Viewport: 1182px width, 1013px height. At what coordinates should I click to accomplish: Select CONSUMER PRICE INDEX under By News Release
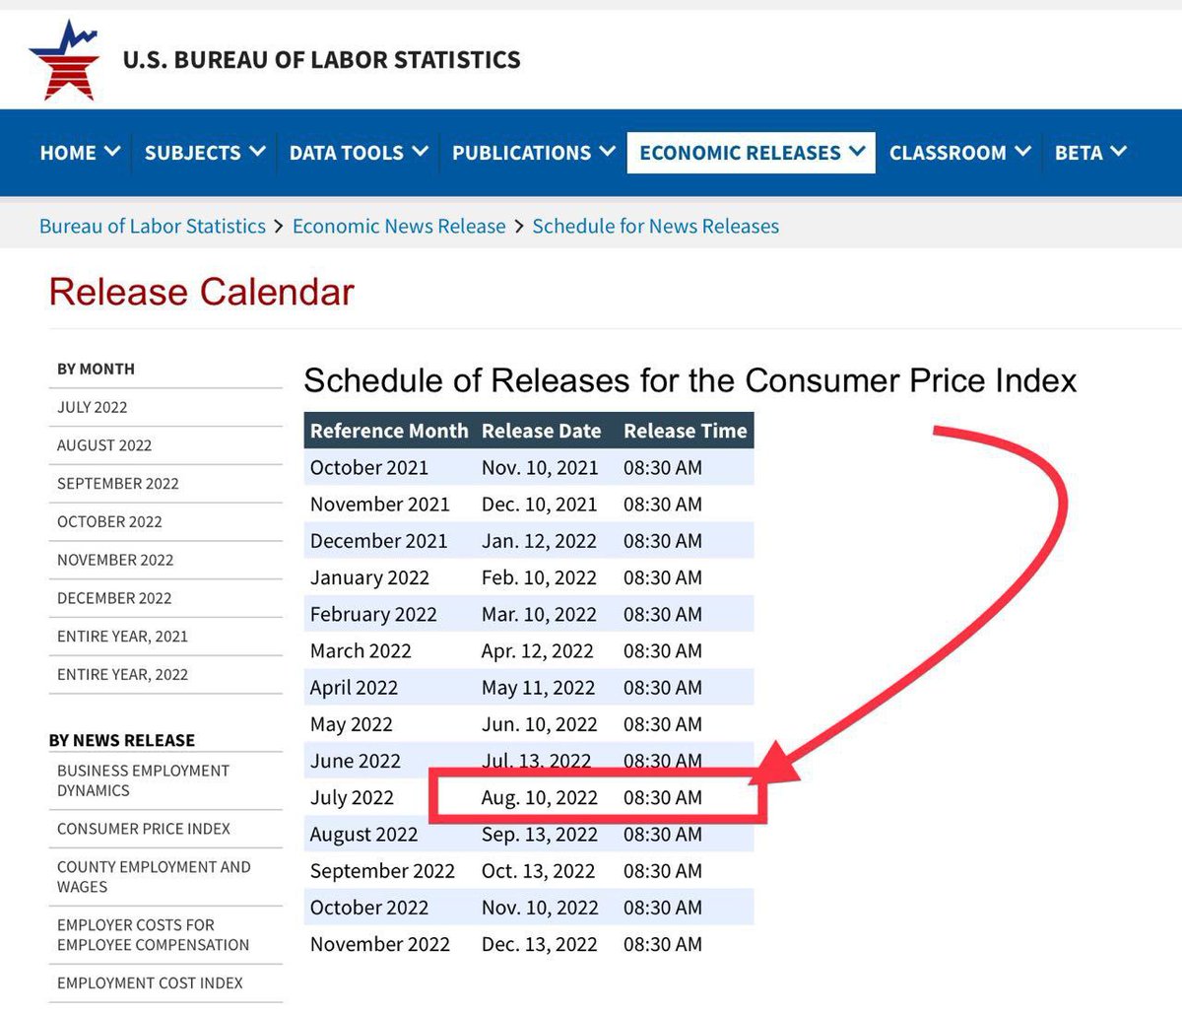pyautogui.click(x=141, y=829)
